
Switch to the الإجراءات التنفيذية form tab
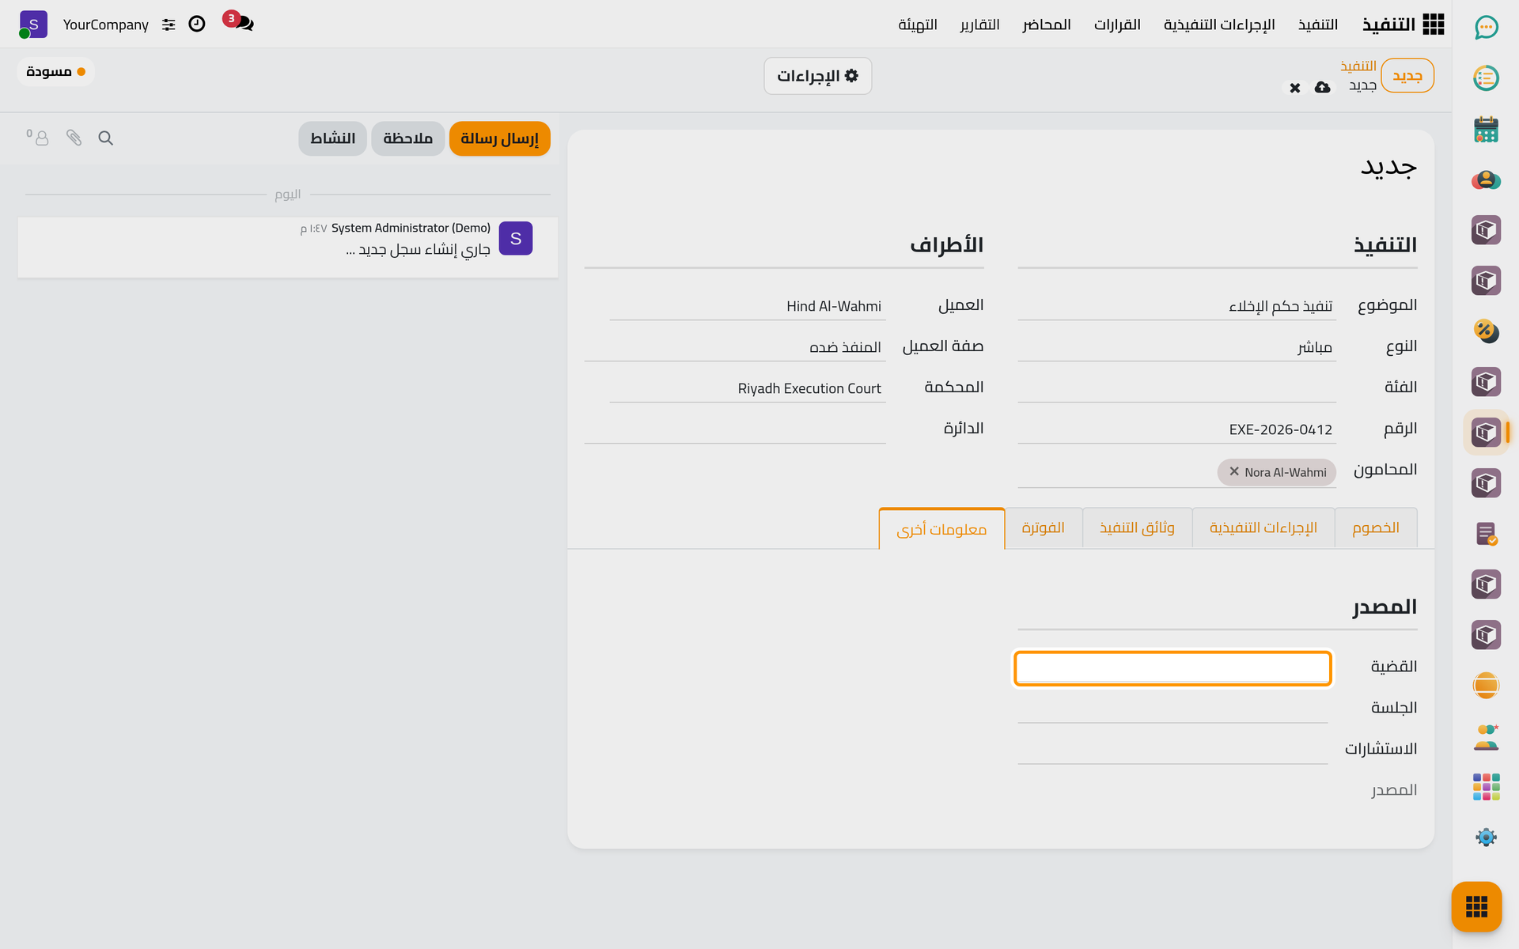point(1263,527)
